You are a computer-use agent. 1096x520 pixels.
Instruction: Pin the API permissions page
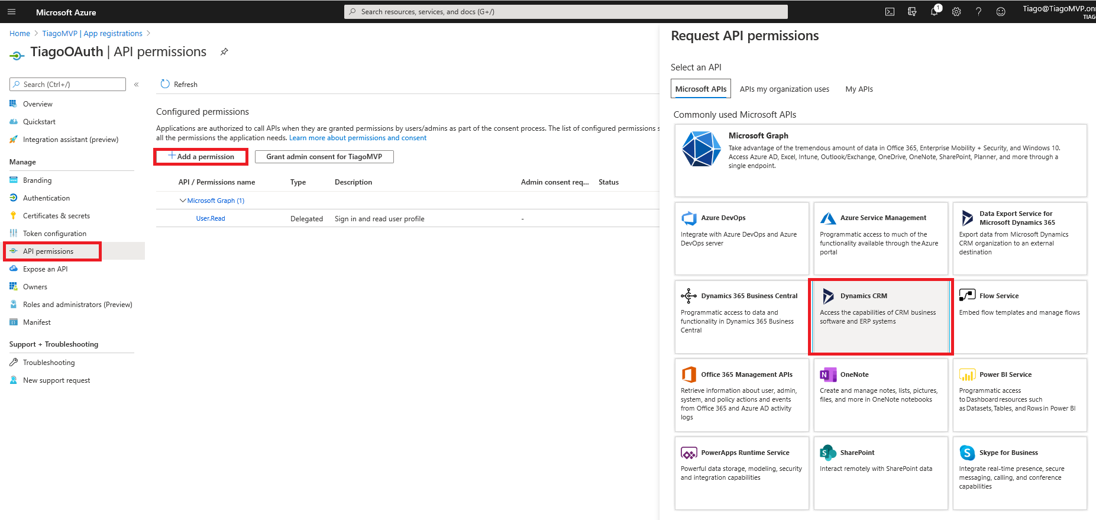(224, 52)
